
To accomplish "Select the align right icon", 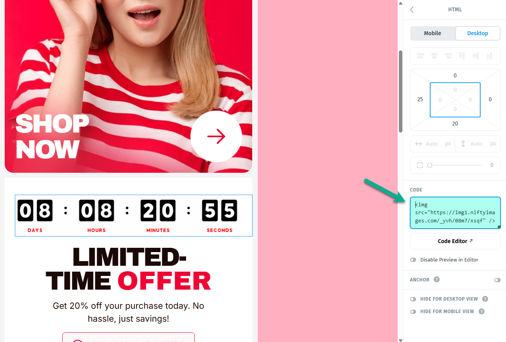I will pos(448,56).
